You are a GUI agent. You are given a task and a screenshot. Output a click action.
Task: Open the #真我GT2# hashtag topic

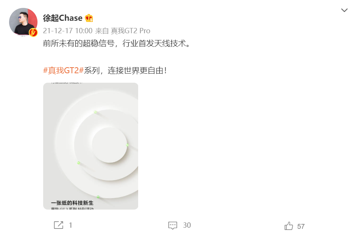point(63,71)
